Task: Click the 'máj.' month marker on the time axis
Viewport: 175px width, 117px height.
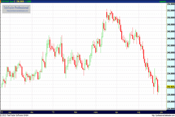Action: pyautogui.click(x=138, y=112)
